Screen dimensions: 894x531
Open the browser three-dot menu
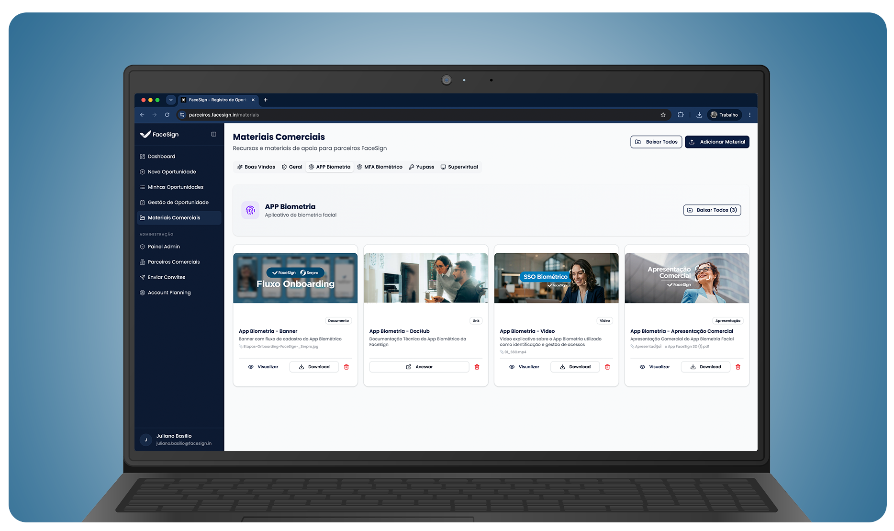pyautogui.click(x=750, y=115)
